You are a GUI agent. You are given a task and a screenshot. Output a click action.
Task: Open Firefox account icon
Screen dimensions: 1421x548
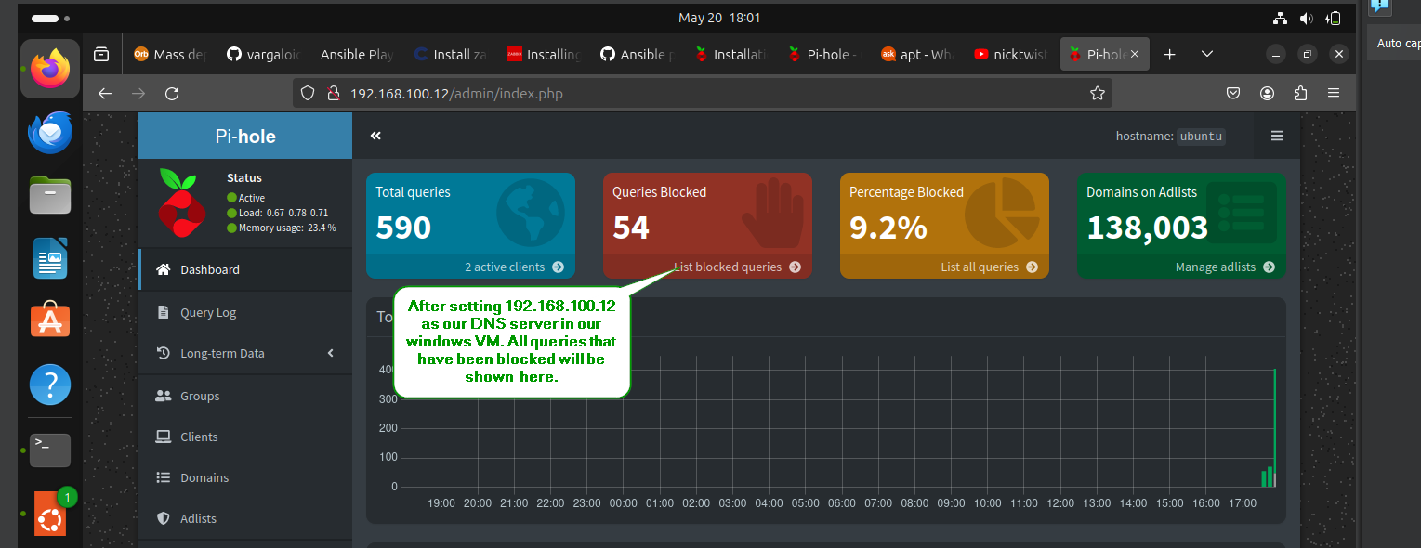click(x=1267, y=93)
